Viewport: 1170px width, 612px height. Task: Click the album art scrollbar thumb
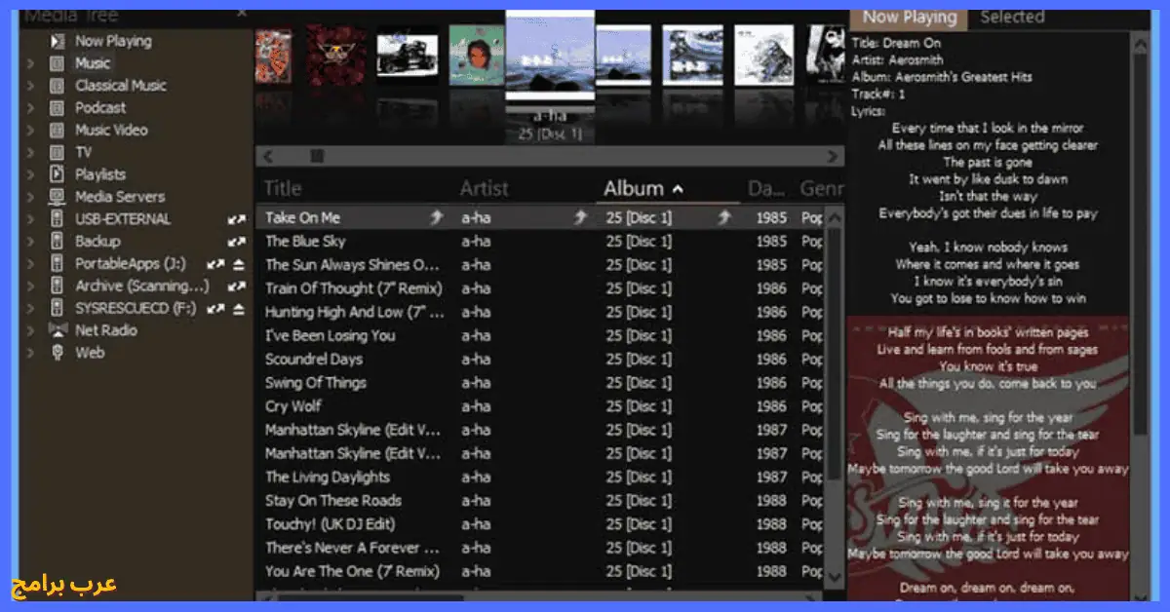(316, 156)
